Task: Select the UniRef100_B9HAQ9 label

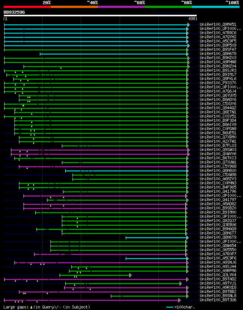Action: pyautogui.click(x=218, y=229)
